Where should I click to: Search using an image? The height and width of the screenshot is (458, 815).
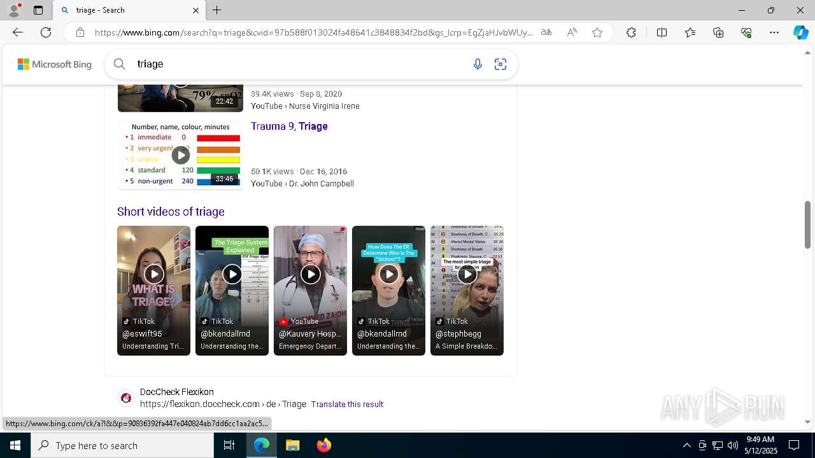point(500,64)
